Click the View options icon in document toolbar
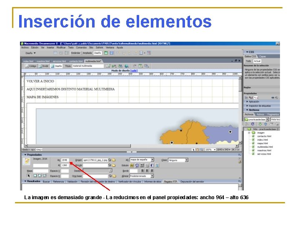This screenshot has width=300, height=225. click(141, 66)
